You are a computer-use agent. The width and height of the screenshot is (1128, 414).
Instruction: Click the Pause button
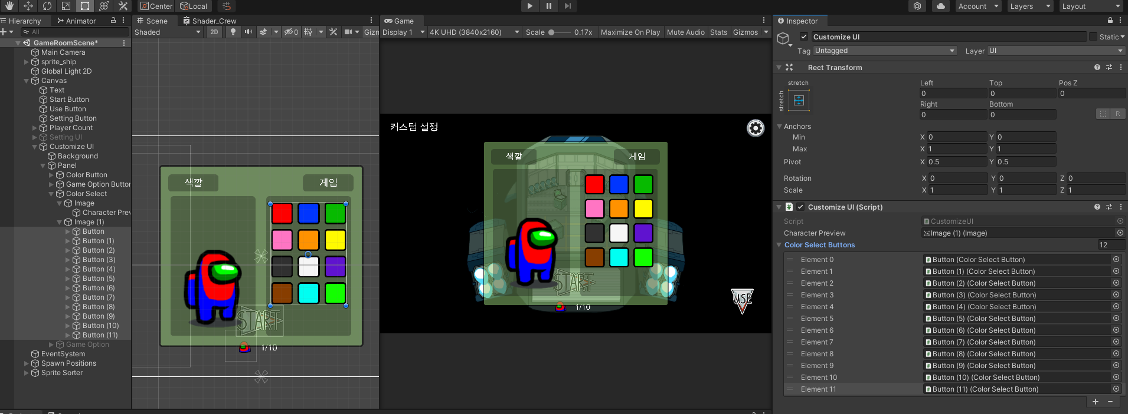(548, 6)
